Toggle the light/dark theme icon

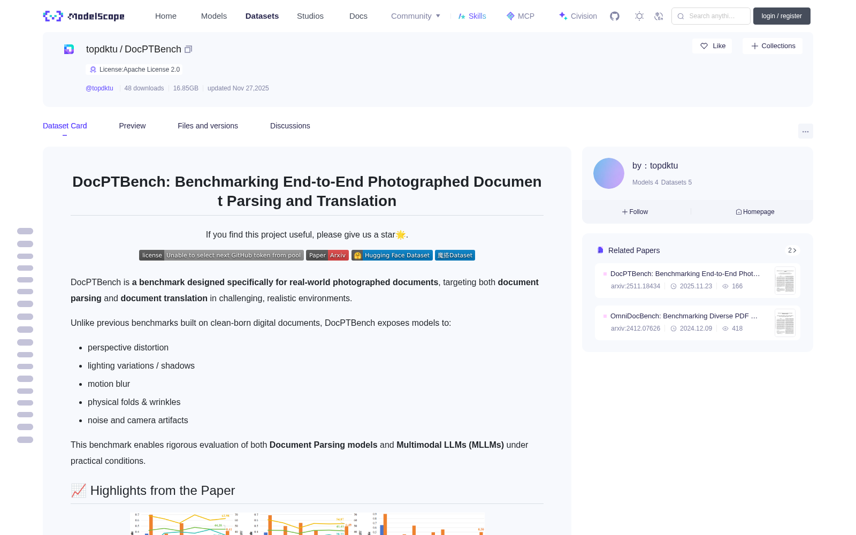click(639, 16)
